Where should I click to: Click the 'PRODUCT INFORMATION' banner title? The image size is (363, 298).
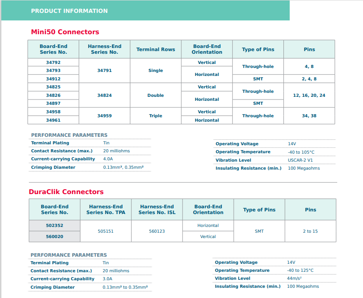69,11
